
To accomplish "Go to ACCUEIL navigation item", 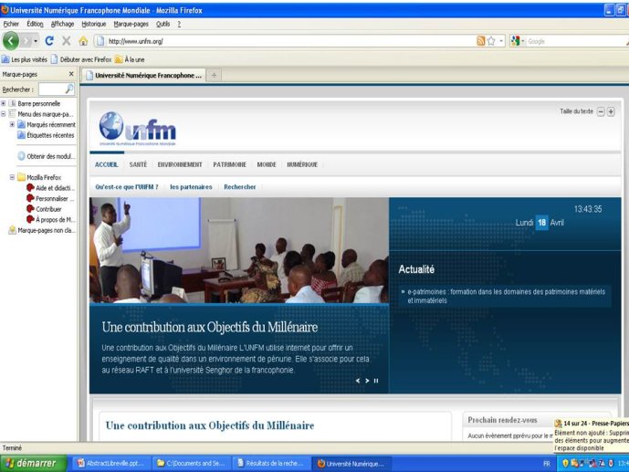I will click(106, 164).
